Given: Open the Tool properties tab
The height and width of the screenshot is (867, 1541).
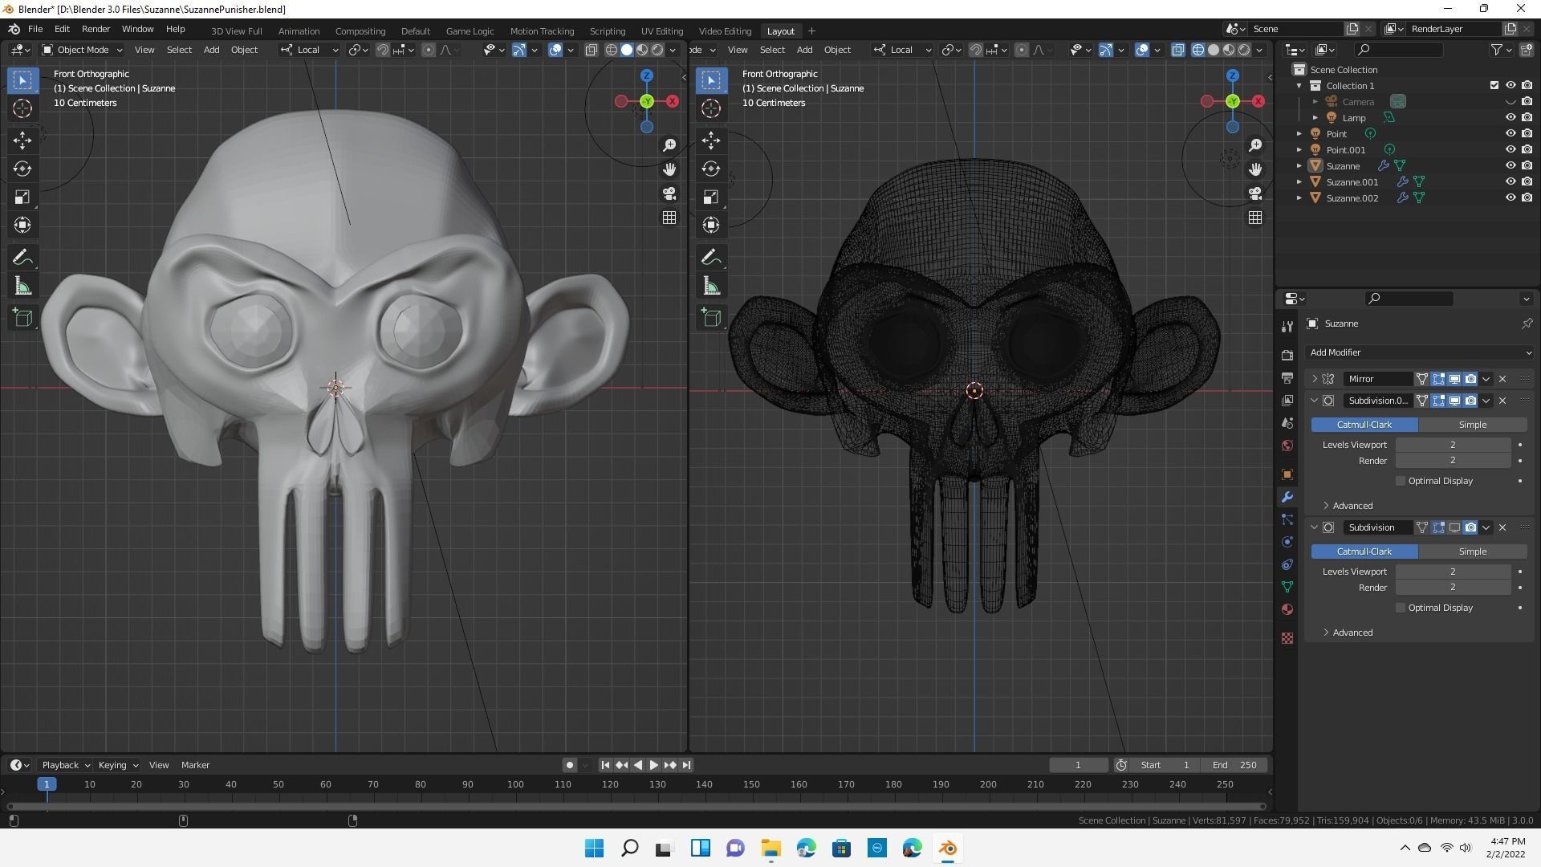Looking at the screenshot, I should click(x=1287, y=326).
